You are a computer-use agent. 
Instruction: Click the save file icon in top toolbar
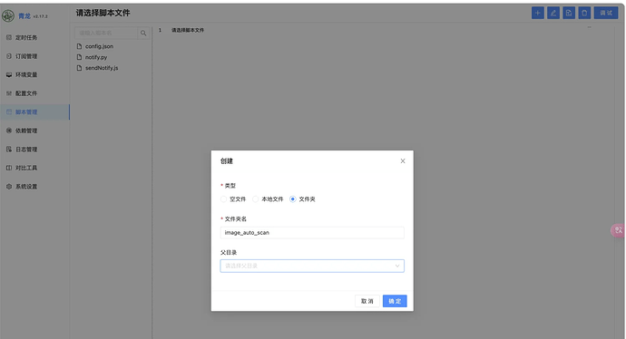tap(569, 14)
